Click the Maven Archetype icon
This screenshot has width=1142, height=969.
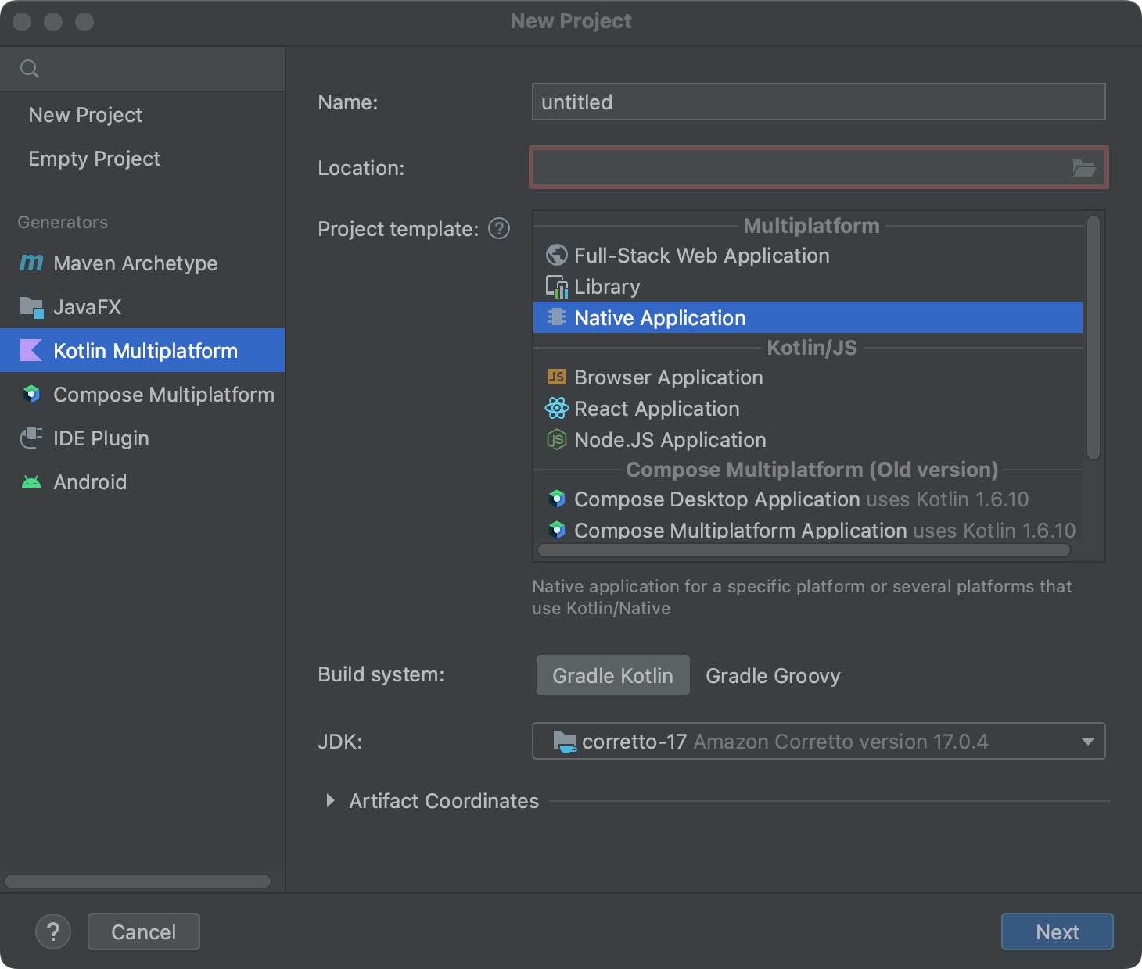[31, 263]
